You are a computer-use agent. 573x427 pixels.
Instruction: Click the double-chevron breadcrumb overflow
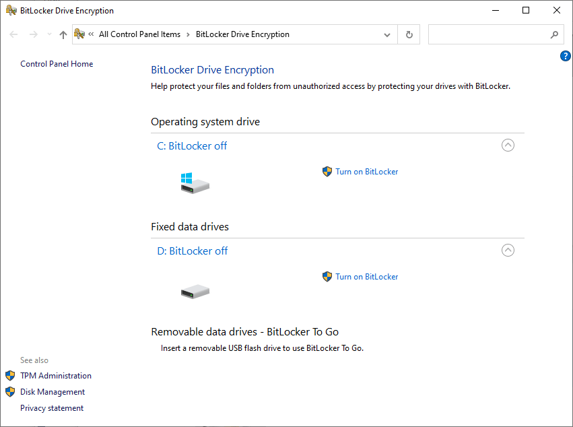pyautogui.click(x=91, y=34)
